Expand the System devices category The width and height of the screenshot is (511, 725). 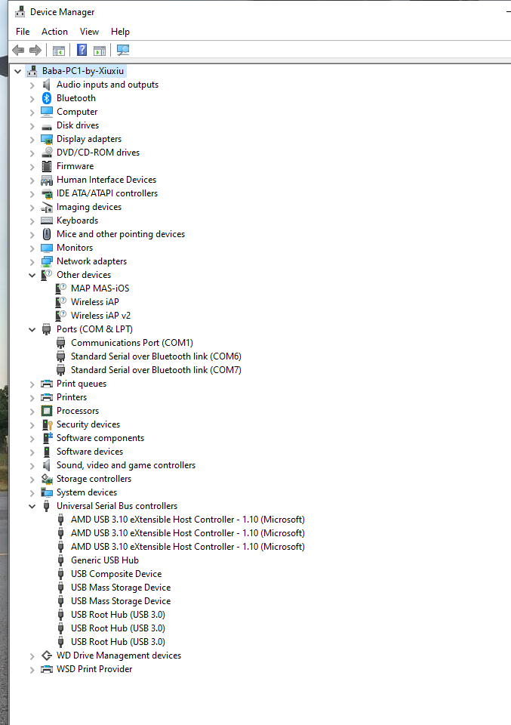32,493
